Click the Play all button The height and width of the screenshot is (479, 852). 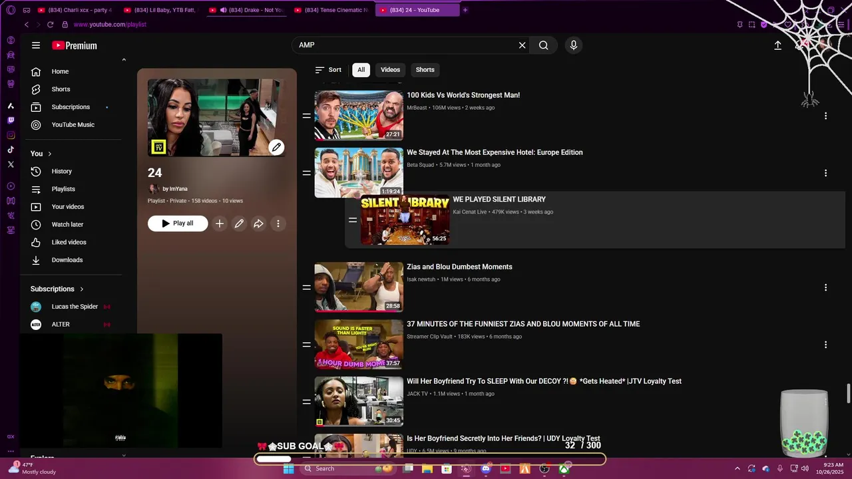point(178,224)
